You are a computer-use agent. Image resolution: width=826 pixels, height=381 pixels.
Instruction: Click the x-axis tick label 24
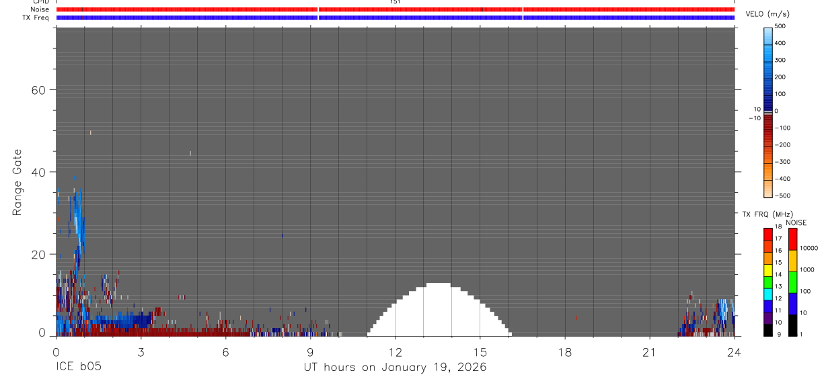tap(735, 352)
